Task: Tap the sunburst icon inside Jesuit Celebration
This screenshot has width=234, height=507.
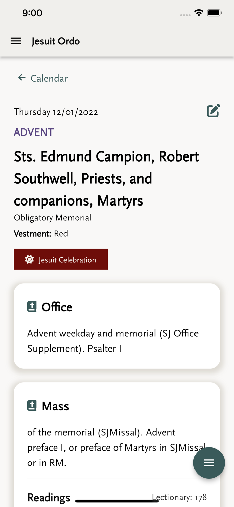Action: [29, 259]
